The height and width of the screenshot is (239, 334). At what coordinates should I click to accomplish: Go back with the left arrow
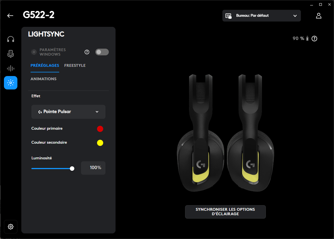(10, 16)
